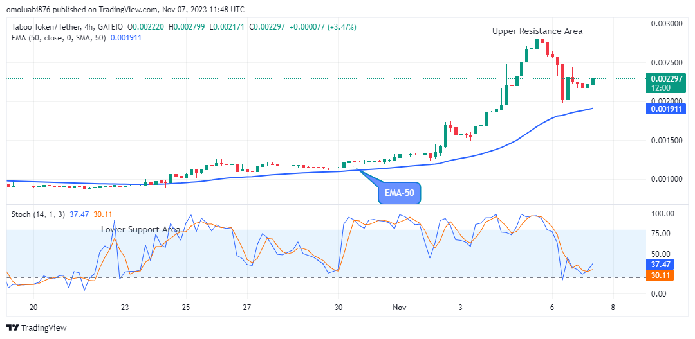Click the 30 date label on time axis

pyautogui.click(x=338, y=307)
